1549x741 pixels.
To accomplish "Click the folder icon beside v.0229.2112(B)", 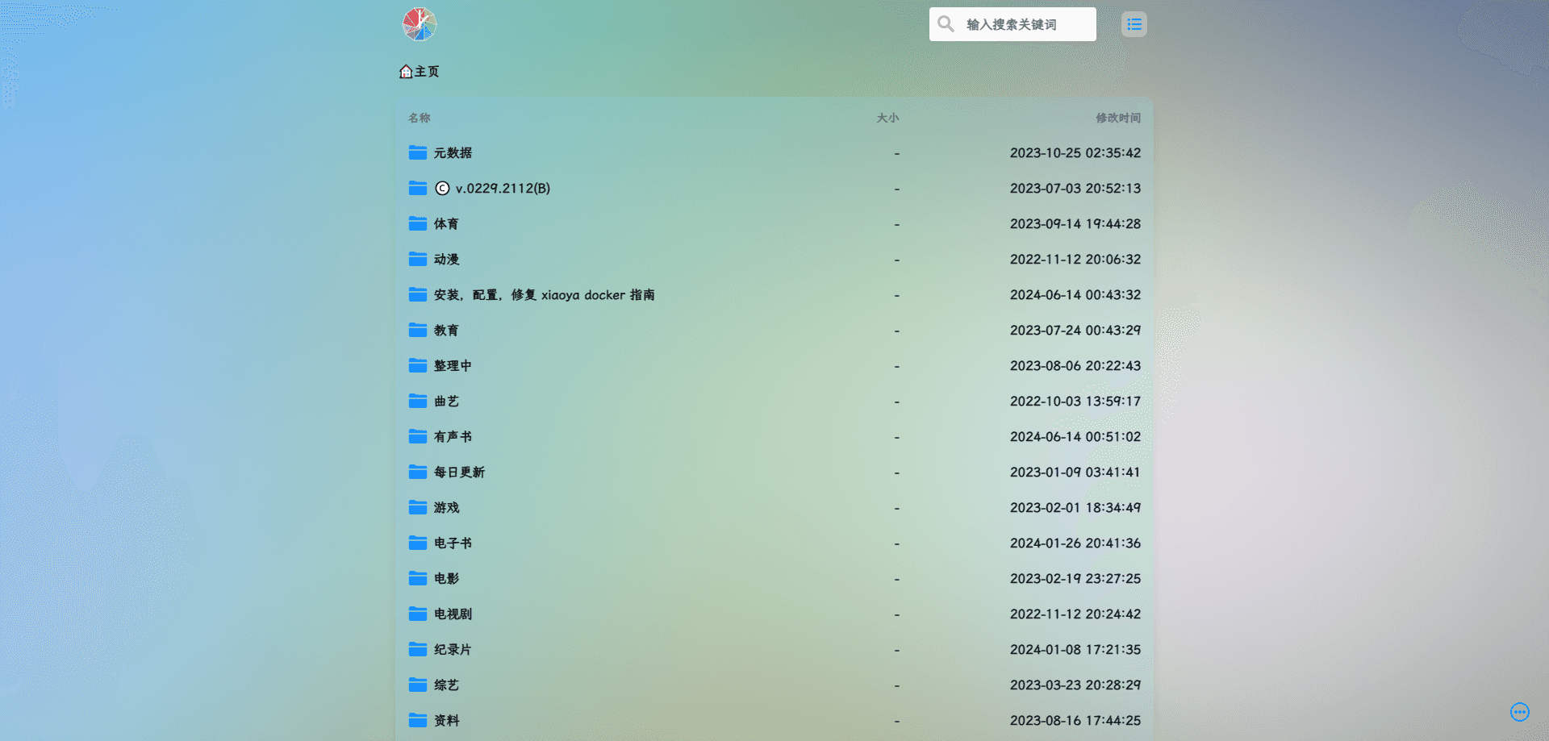I will [418, 188].
